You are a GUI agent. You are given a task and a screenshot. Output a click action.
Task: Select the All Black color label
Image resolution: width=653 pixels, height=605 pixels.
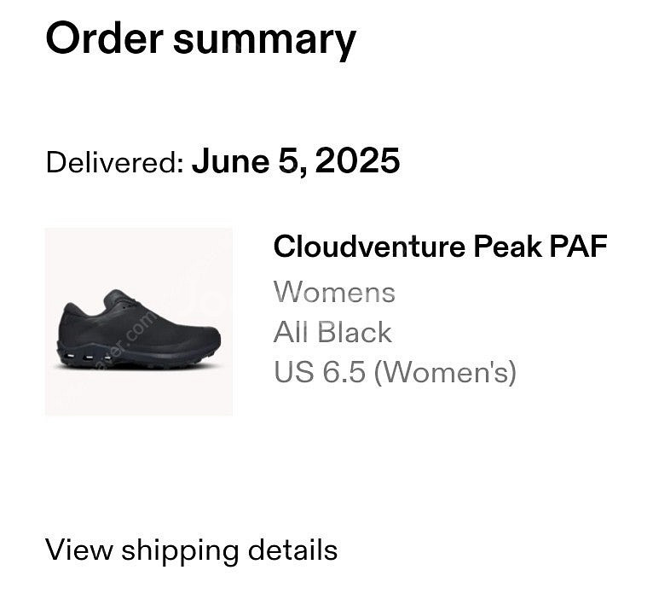coord(332,332)
